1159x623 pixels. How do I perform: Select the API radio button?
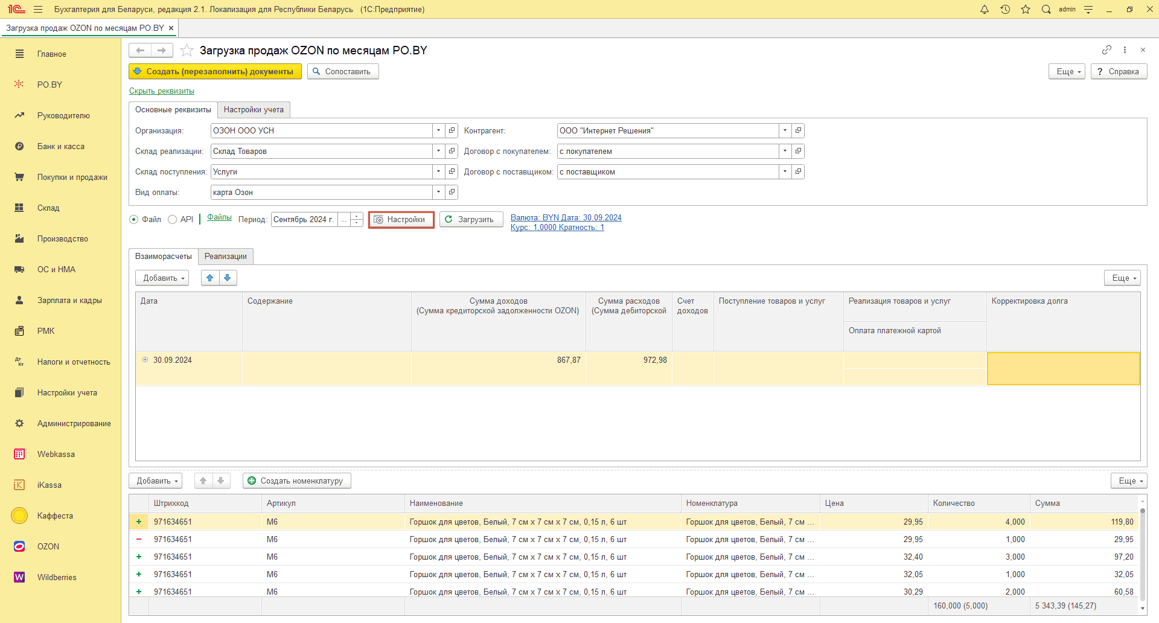[173, 220]
